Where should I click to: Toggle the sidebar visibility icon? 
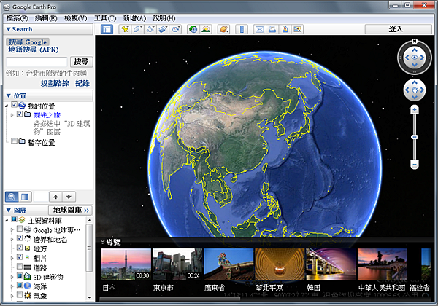[x=107, y=29]
